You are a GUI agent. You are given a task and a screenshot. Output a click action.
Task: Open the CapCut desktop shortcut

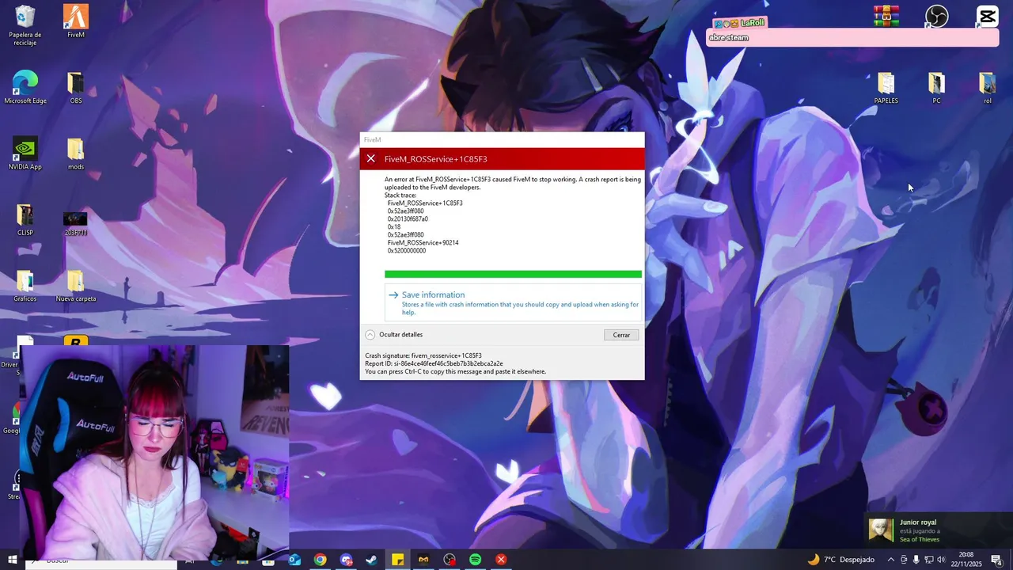987,16
